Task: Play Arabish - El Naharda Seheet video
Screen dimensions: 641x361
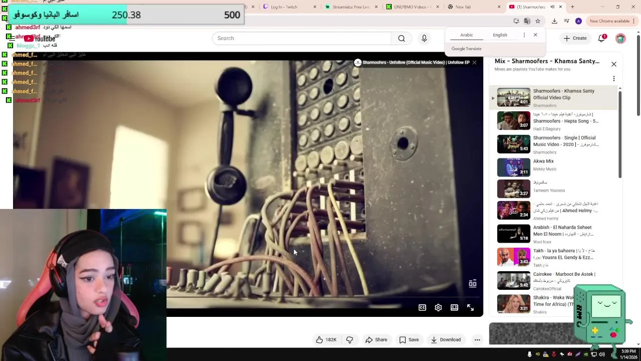Action: click(x=553, y=234)
